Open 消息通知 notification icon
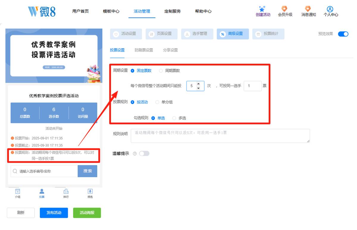Screen dimensions: 357x230 coord(308,9)
